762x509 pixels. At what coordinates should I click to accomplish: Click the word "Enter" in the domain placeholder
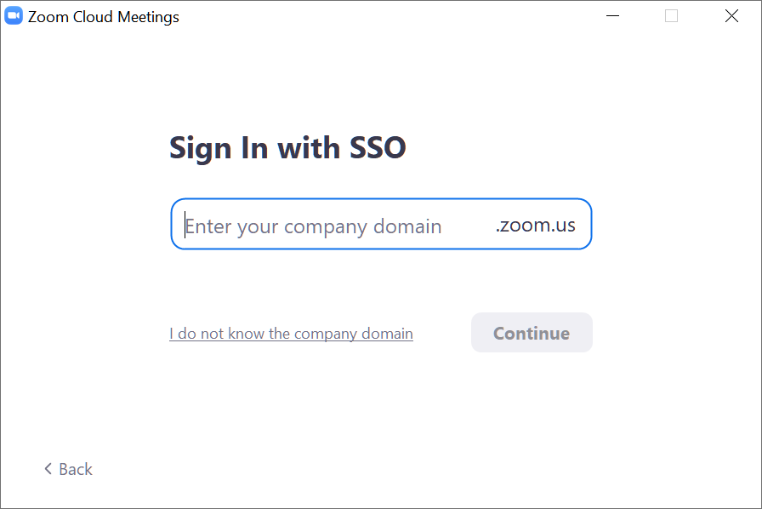(208, 226)
